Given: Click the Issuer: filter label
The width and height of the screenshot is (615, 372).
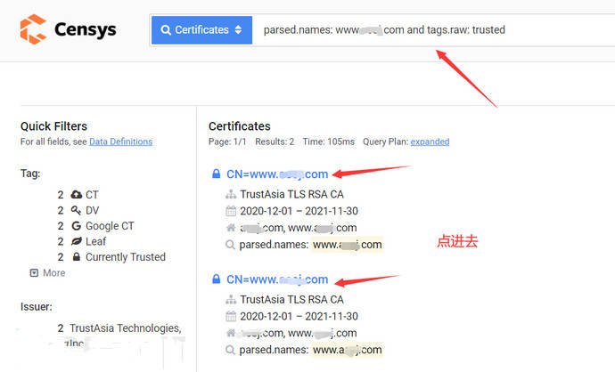Looking at the screenshot, I should 36,307.
